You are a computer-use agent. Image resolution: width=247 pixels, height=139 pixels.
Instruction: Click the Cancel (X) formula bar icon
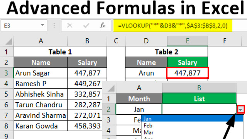point(69,25)
